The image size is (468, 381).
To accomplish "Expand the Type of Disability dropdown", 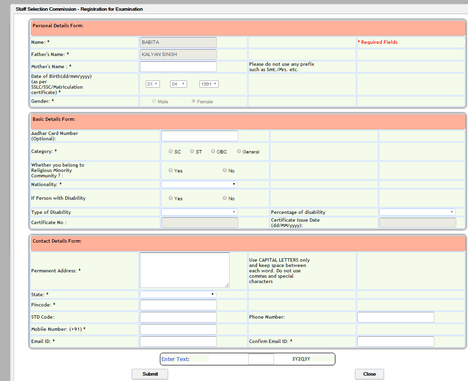I will (x=199, y=212).
